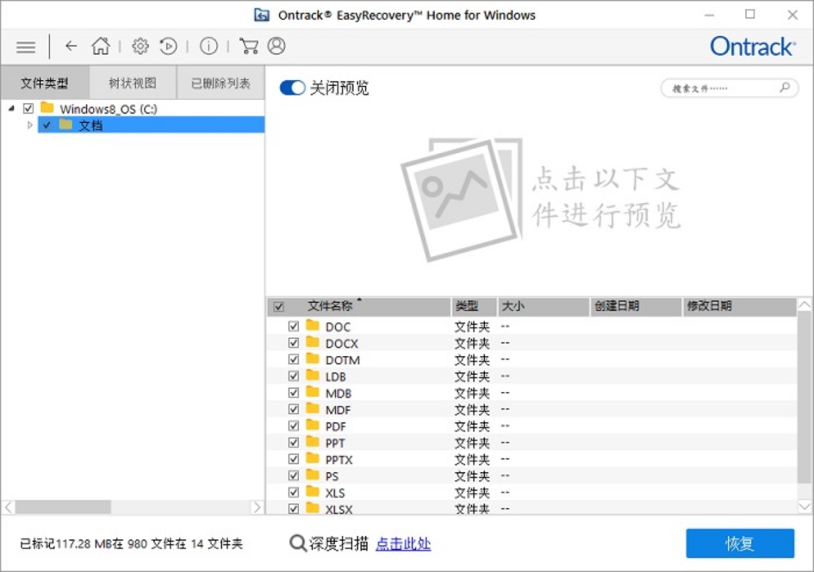Screen dimensions: 814x572
Task: Sort by 修改日期 column header
Action: click(x=739, y=307)
